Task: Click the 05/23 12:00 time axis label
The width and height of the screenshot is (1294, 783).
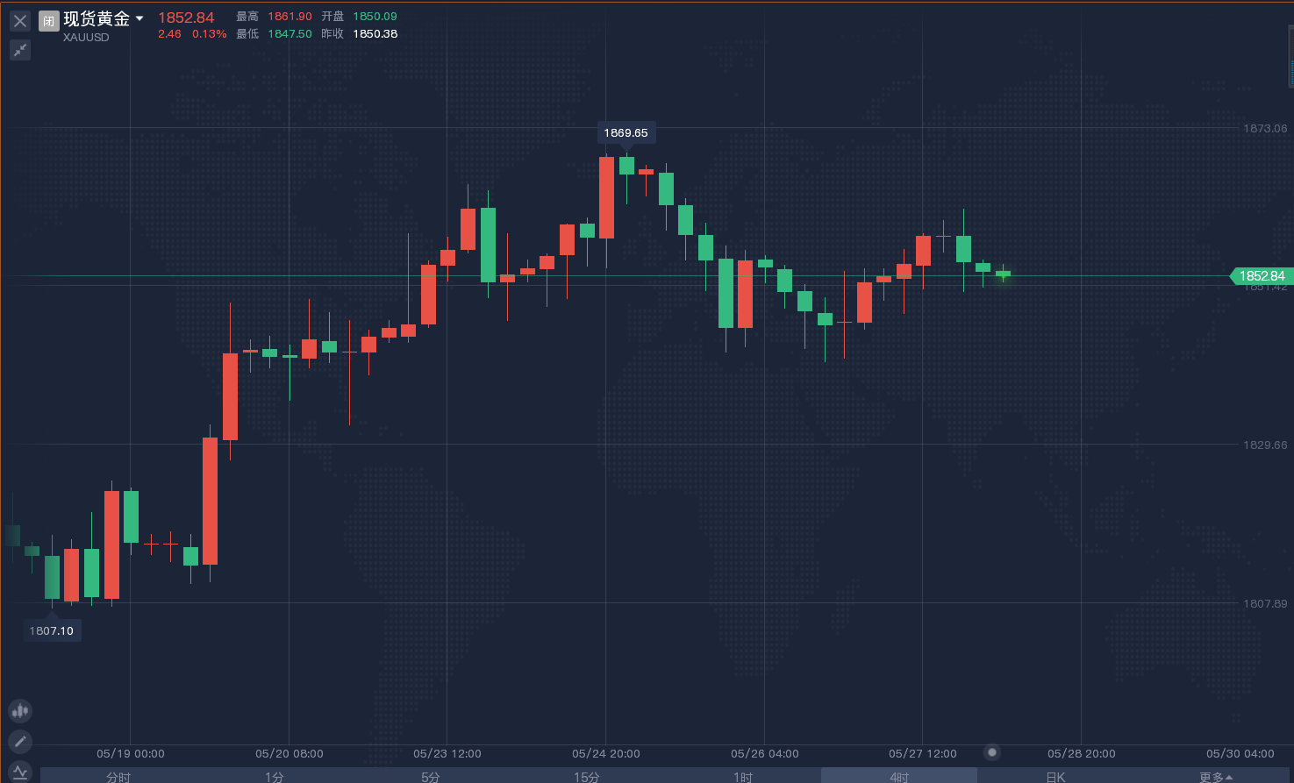Action: [447, 754]
